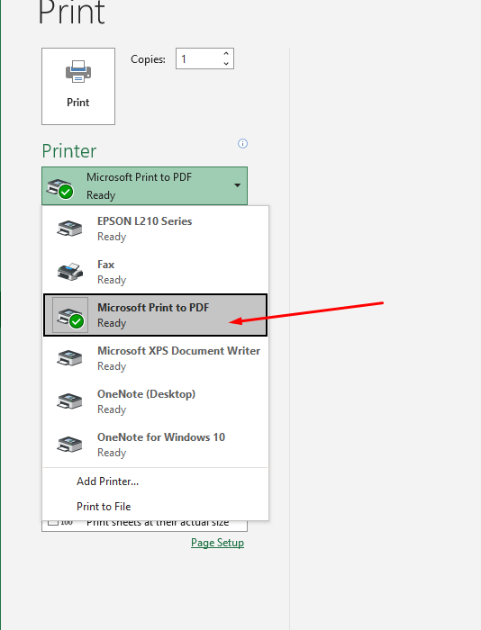Click the large Print button

78,86
